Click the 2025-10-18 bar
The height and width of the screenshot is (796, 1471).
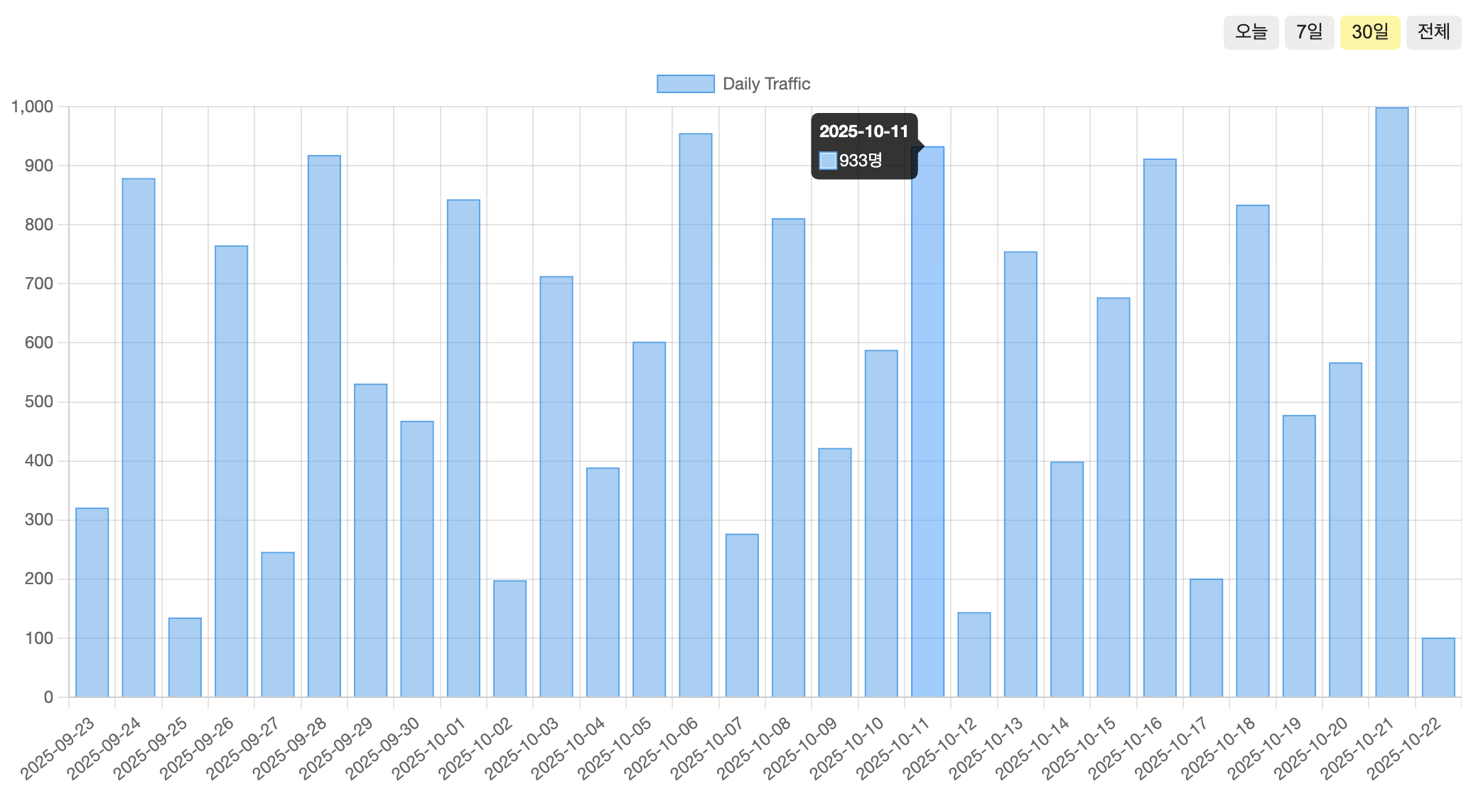click(x=1253, y=451)
